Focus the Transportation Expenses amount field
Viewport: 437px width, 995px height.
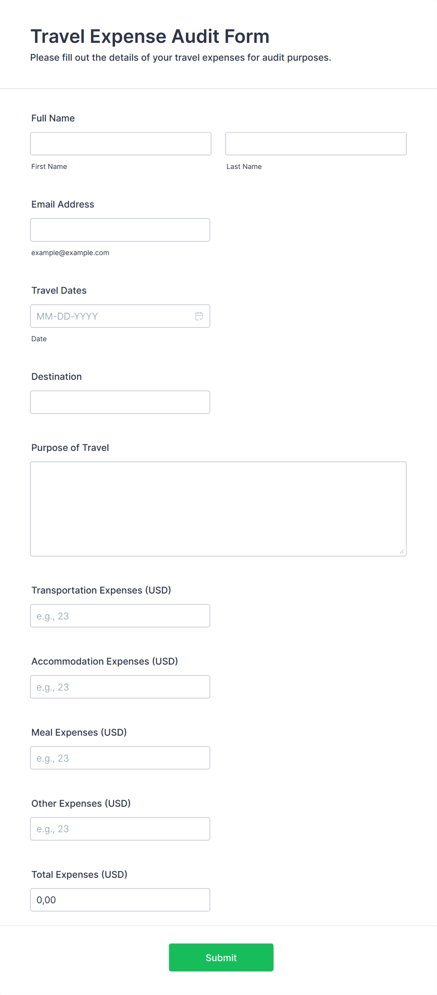tap(120, 616)
